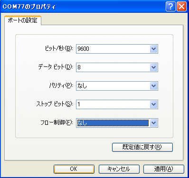Apply changes with 適用(A) button

pyautogui.click(x=164, y=169)
